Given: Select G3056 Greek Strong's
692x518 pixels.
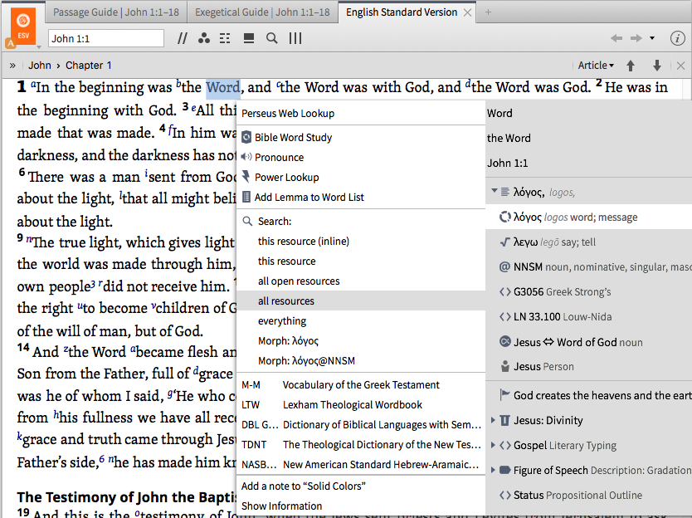Looking at the screenshot, I should pos(589,291).
